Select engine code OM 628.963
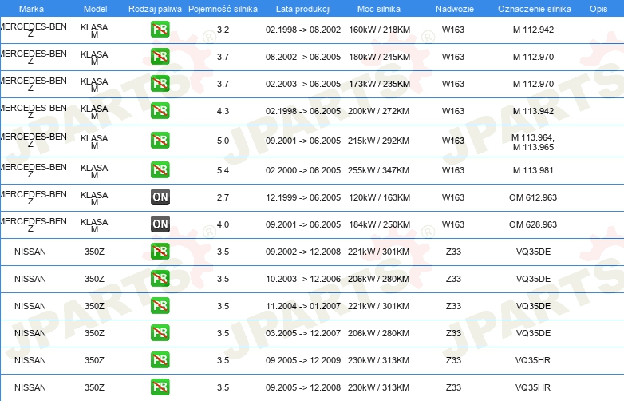Screen dimensions: 624x401 (533, 224)
